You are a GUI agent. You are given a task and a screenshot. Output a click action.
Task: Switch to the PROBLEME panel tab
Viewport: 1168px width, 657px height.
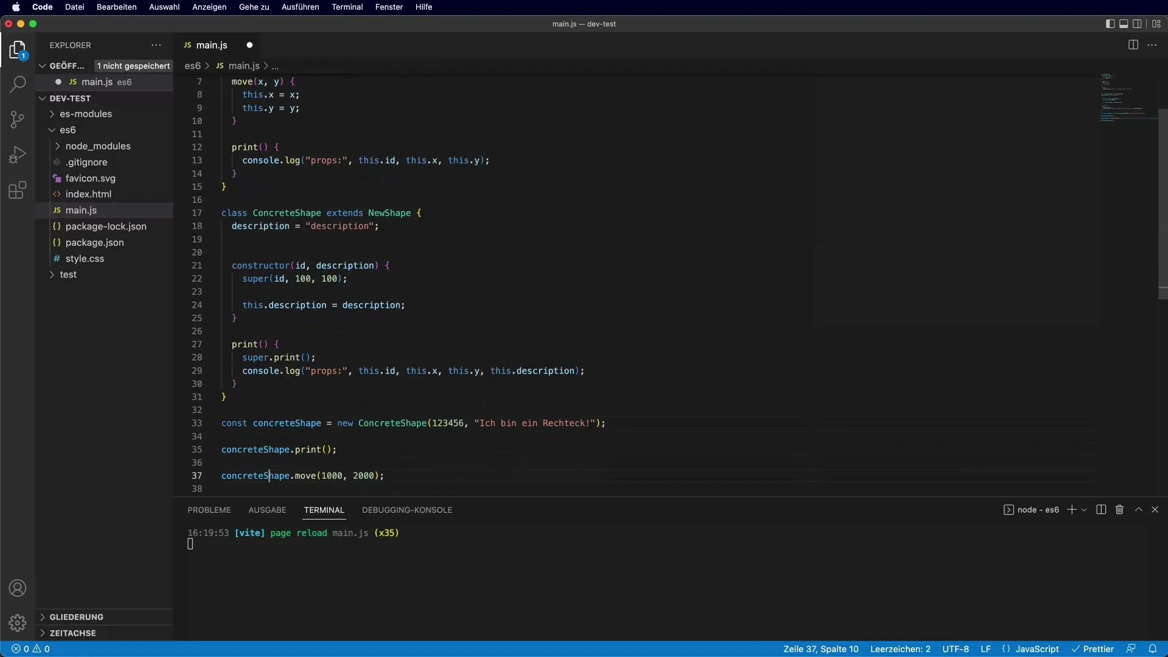coord(209,510)
